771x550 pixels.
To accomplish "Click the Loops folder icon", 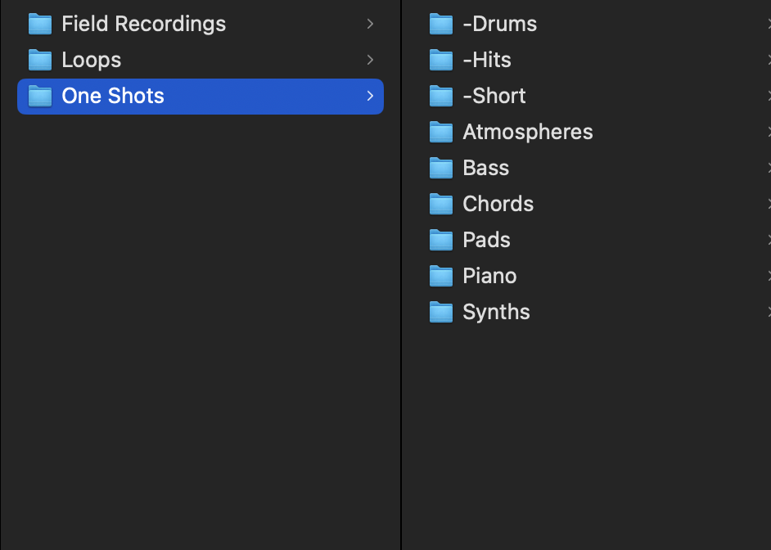I will 40,61.
